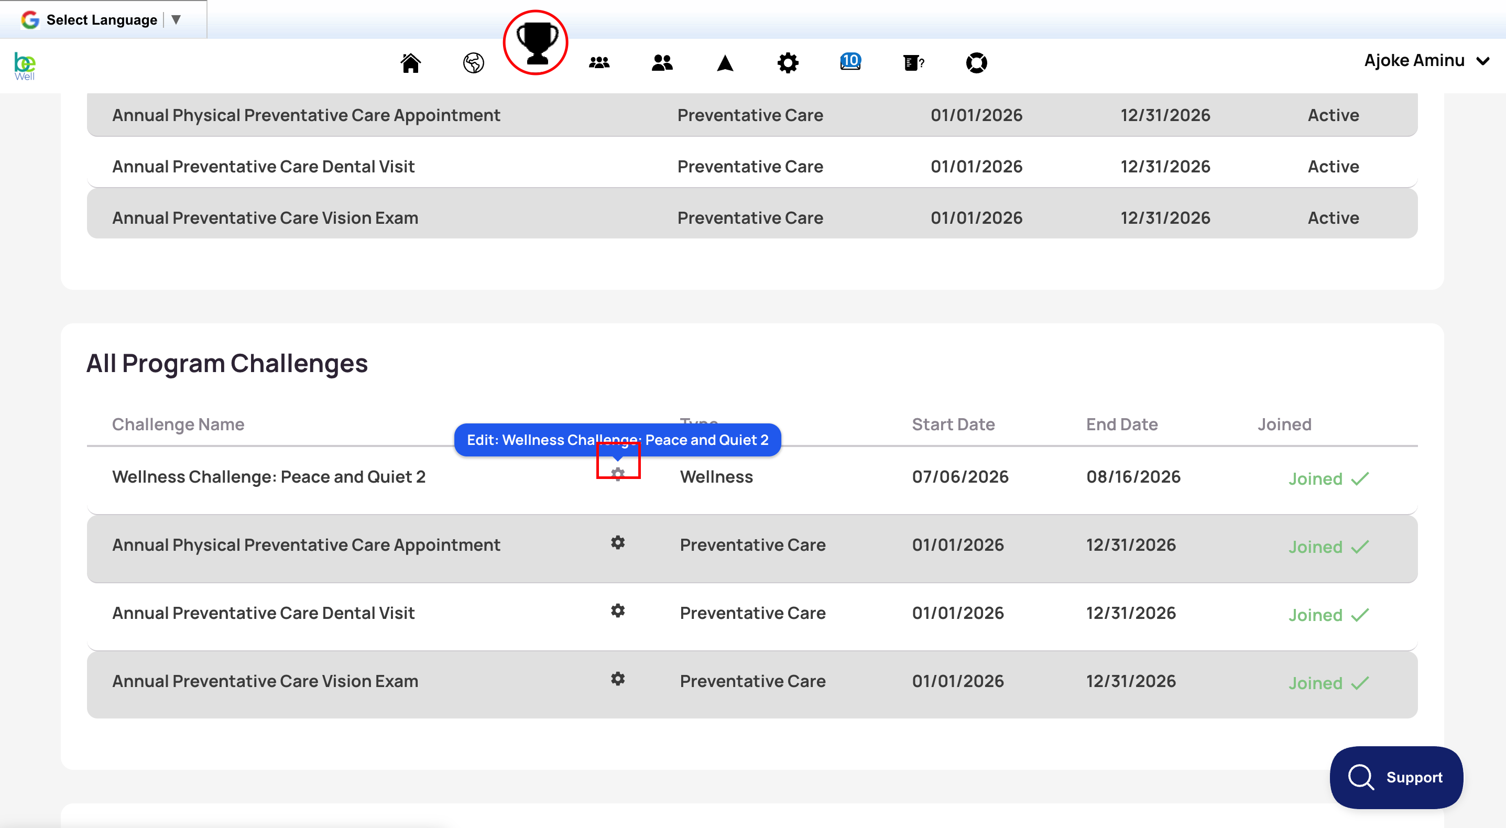The image size is (1506, 828).
Task: Click gear for Annual Physical Preventative Care Appointment
Action: coord(618,542)
